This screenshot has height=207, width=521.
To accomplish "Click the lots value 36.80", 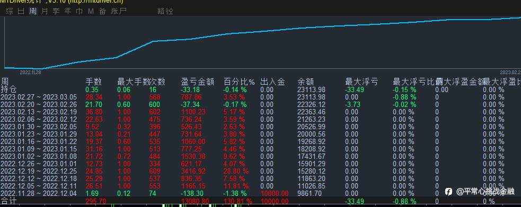I will point(94,112).
